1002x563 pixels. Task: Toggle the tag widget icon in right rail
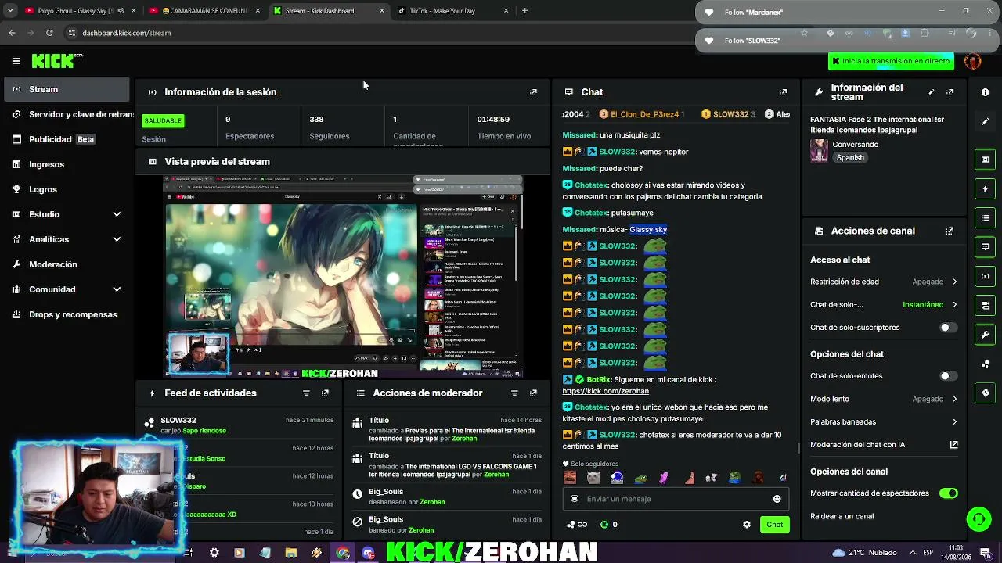click(x=985, y=393)
